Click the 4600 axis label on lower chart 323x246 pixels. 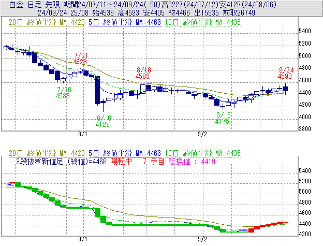point(305,213)
